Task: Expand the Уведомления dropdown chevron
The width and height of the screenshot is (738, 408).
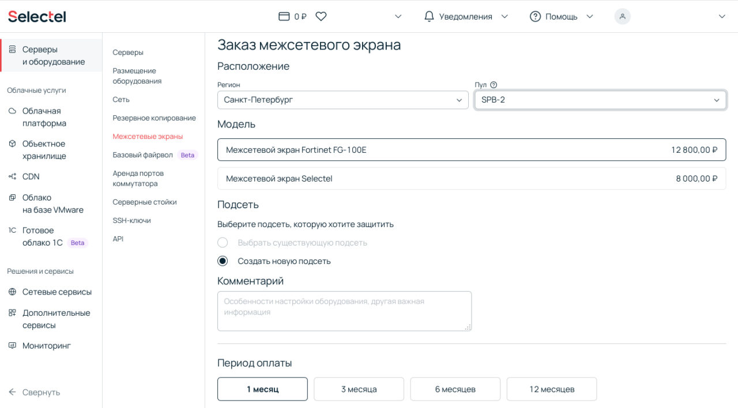Action: pos(504,17)
